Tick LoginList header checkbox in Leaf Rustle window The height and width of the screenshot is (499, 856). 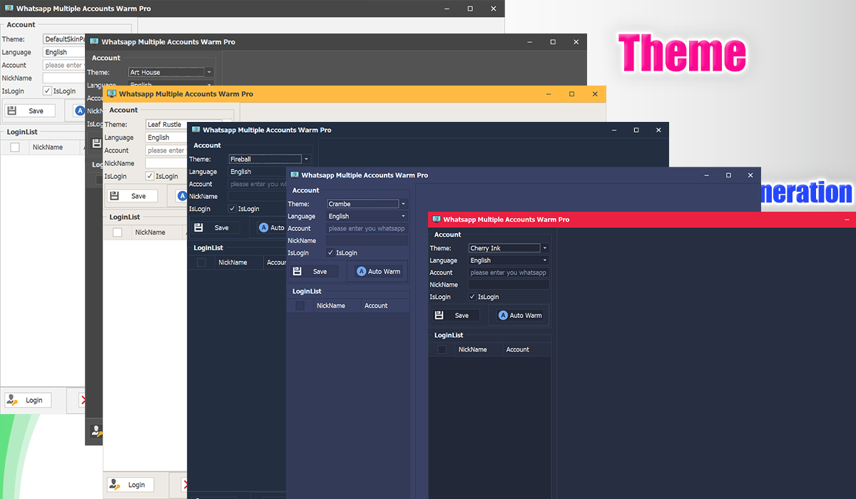(118, 232)
